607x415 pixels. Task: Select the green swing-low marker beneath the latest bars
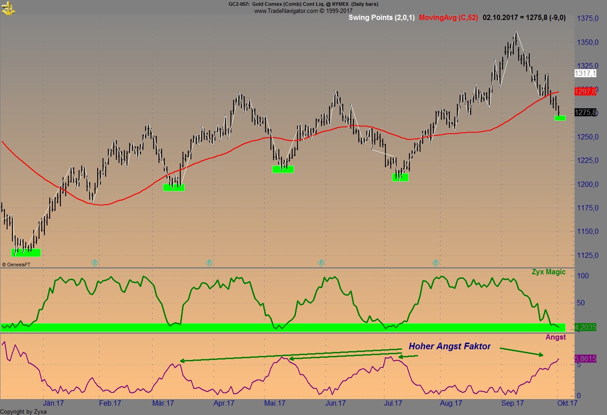[559, 118]
